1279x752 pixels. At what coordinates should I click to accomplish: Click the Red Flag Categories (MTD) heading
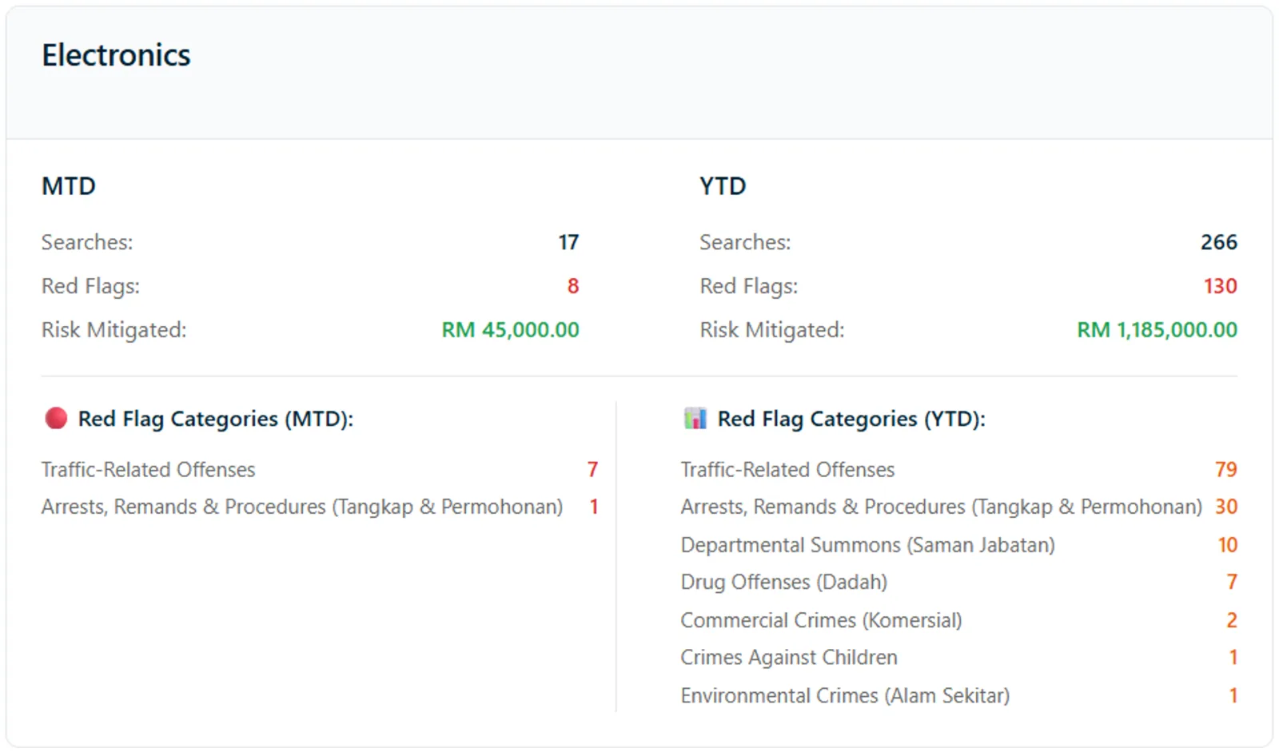216,419
